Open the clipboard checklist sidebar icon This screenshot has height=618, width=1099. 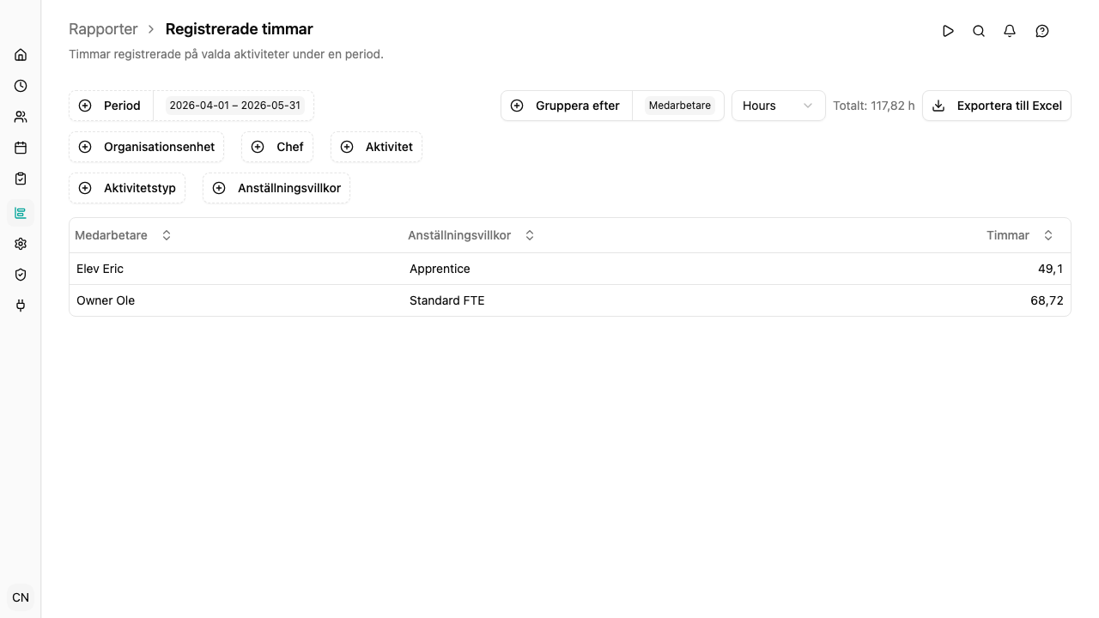tap(21, 179)
